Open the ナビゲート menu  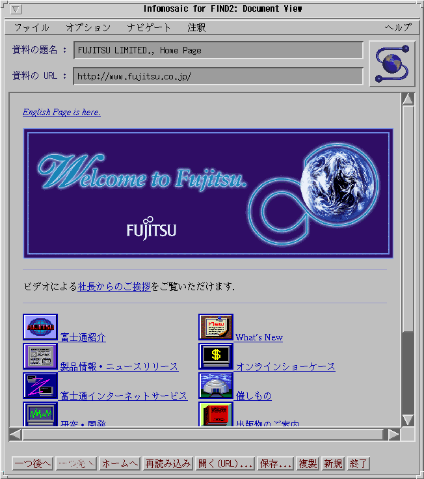pyautogui.click(x=149, y=28)
